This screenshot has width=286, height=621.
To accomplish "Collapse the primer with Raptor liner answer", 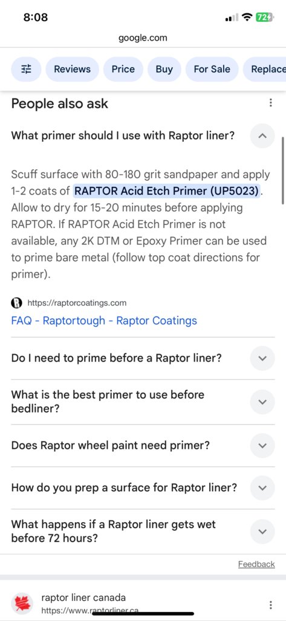I will 262,136.
